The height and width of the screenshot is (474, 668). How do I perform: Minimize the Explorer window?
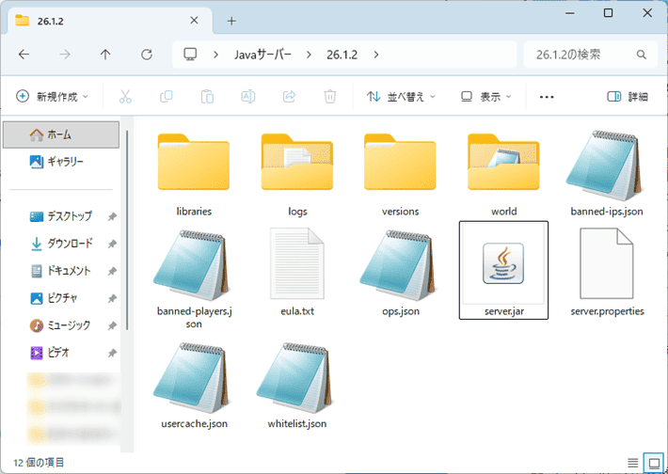click(569, 13)
